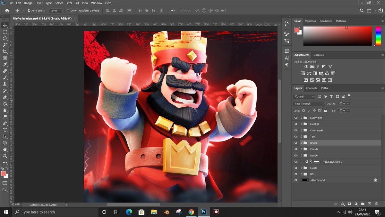
Task: Click the foreground color swatch in toolbar
Action: click(4, 174)
